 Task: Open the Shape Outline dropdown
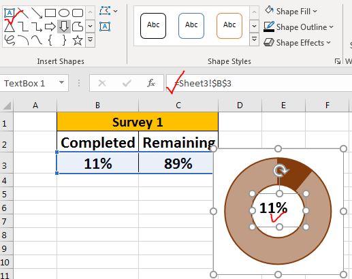coord(298,27)
